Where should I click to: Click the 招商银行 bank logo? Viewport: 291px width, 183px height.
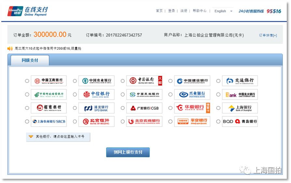coord(48,108)
